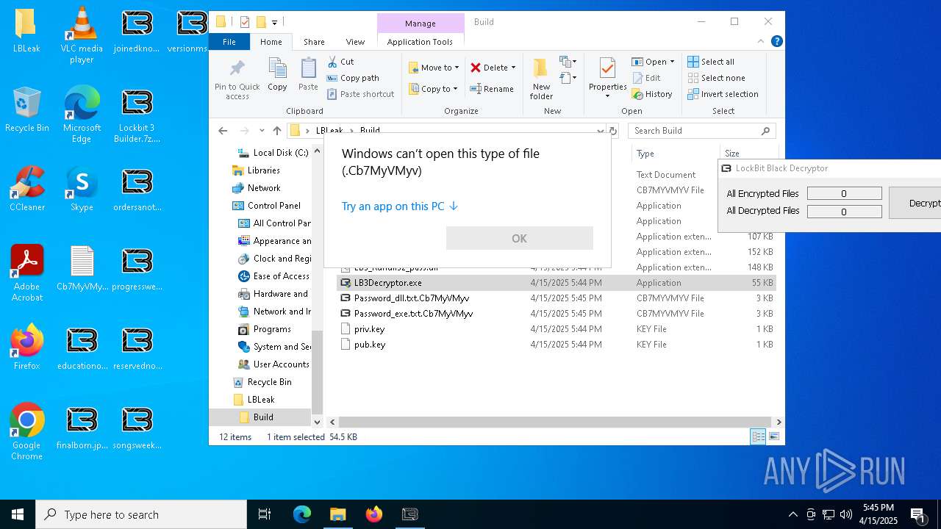Image resolution: width=941 pixels, height=529 pixels.
Task: Switch to the Share tab
Action: tap(314, 42)
